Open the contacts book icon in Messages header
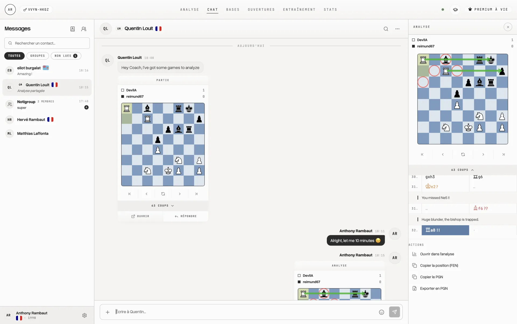517x324 pixels. 72,29
